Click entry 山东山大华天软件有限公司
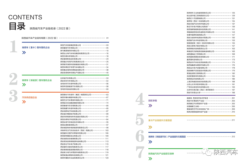 click(x=197, y=84)
